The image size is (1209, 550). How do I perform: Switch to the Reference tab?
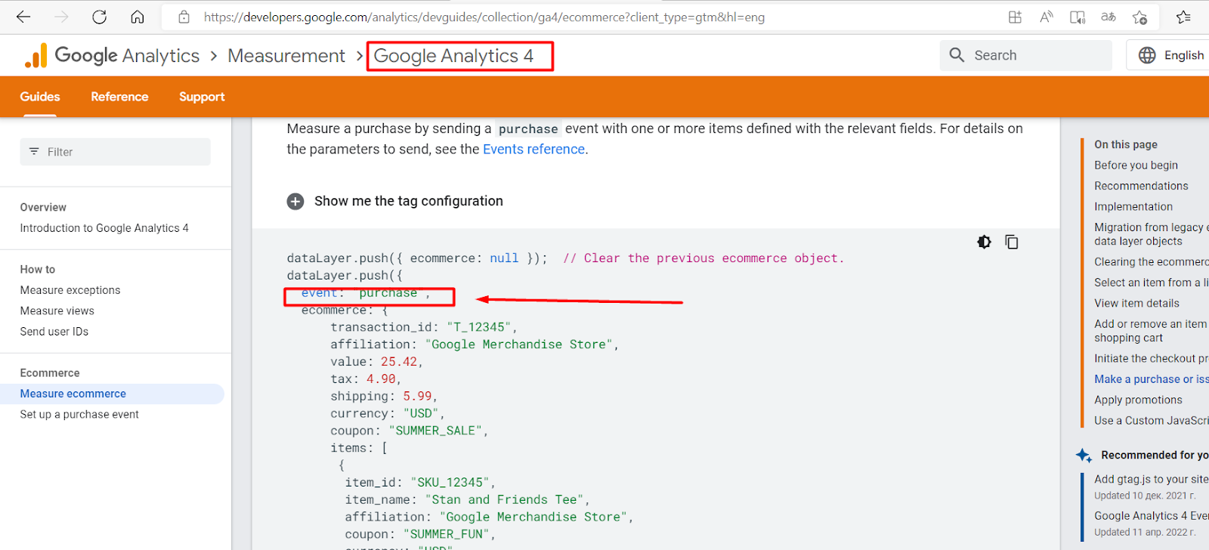tap(119, 97)
